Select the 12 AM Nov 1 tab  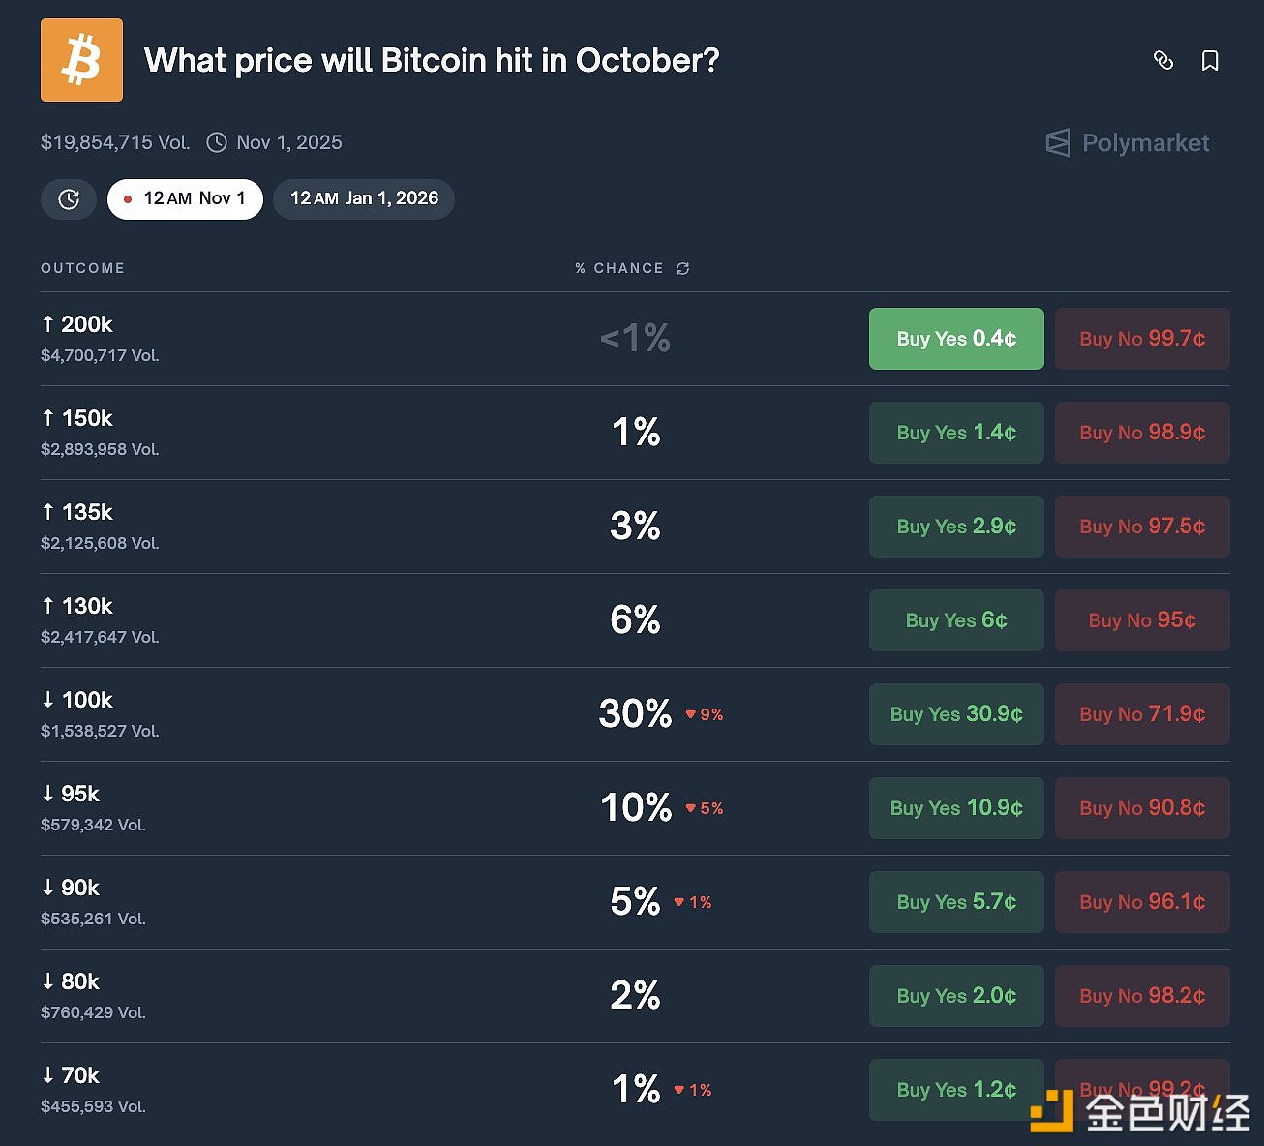click(x=185, y=199)
